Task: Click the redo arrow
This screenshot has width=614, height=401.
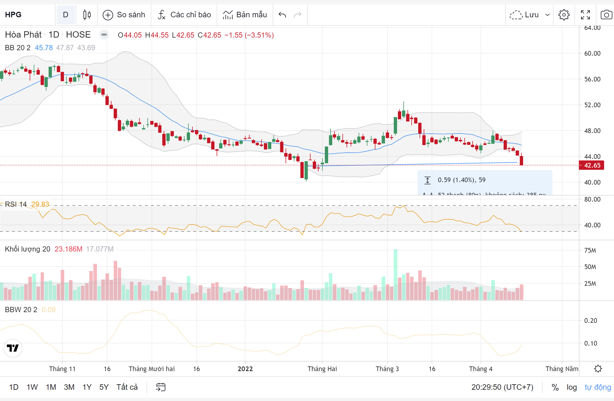Action: coord(298,15)
